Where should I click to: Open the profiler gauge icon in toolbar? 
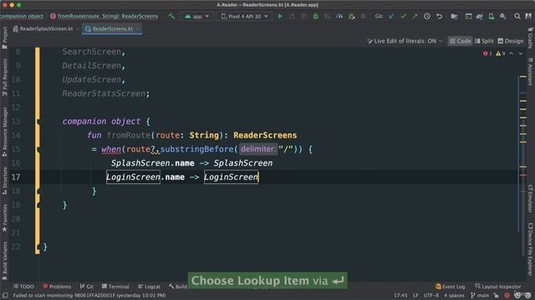click(x=339, y=17)
